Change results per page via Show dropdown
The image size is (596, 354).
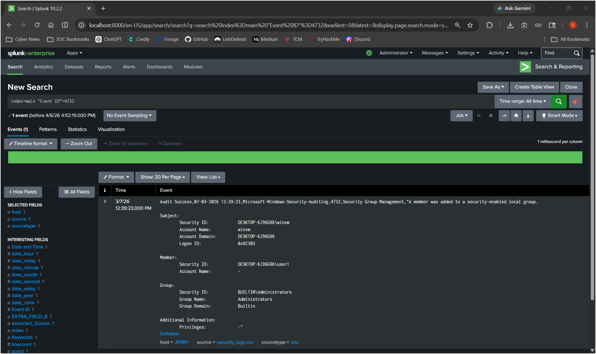[x=162, y=177]
